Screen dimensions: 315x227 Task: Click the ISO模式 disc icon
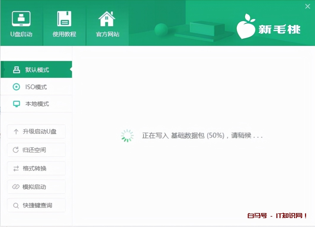16,87
